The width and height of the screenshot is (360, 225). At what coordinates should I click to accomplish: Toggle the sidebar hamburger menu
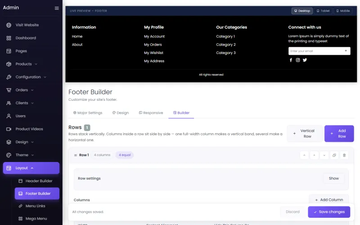[57, 8]
